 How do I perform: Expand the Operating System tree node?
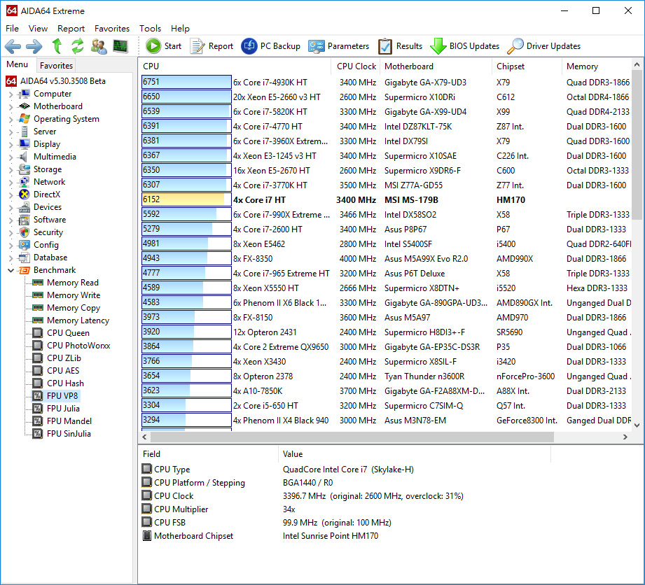(11, 119)
